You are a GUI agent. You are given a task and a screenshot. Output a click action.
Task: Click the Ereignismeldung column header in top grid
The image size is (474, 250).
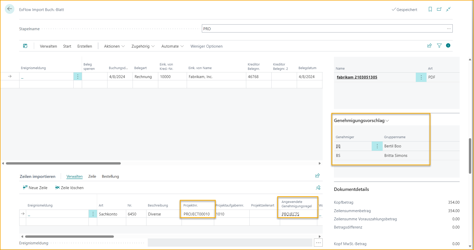click(x=33, y=68)
